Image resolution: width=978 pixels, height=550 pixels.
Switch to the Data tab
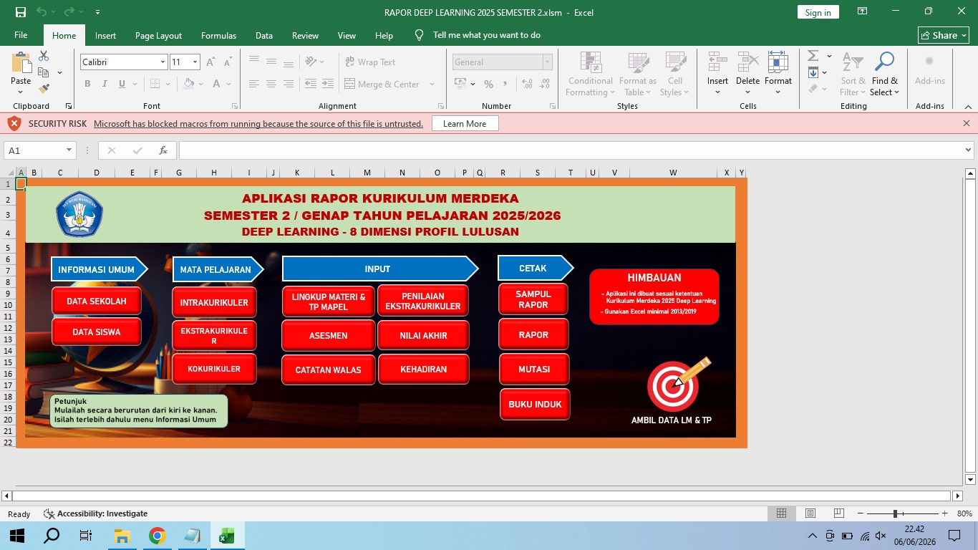264,35
